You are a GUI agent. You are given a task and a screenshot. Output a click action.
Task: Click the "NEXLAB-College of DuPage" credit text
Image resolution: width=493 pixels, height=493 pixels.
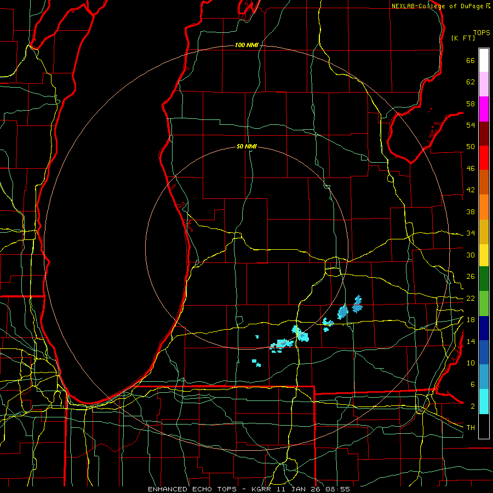[438, 6]
